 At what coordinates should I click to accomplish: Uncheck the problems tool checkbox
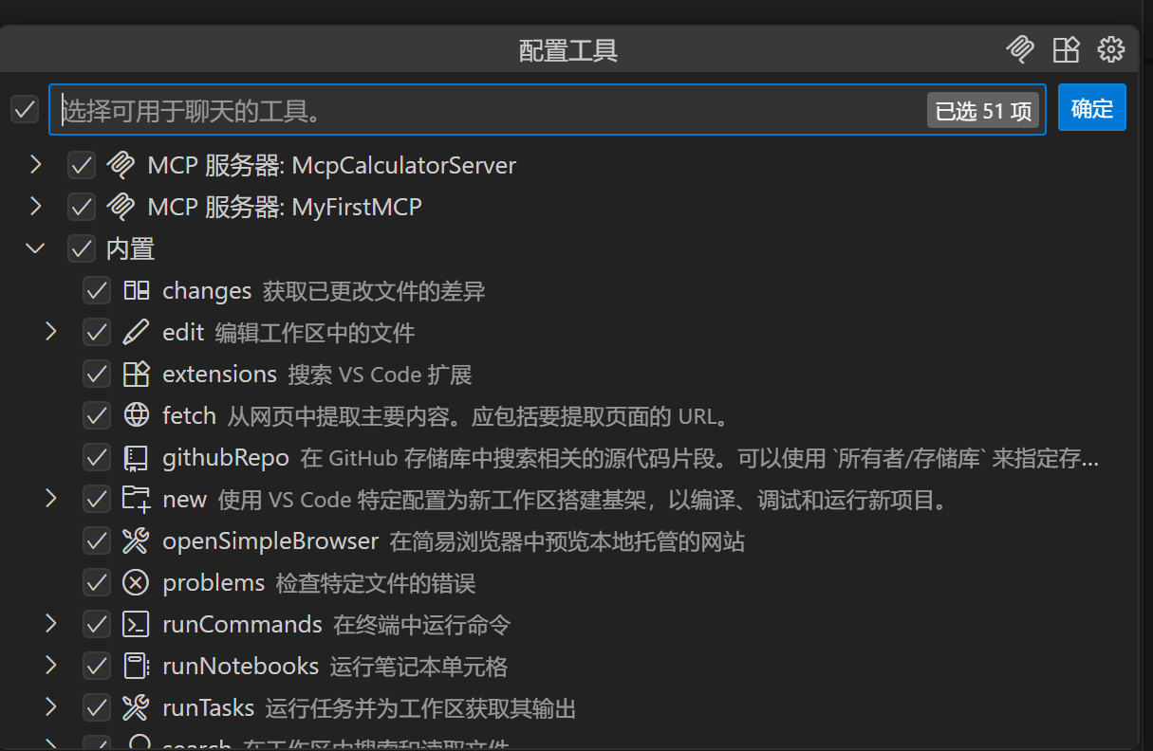[97, 582]
